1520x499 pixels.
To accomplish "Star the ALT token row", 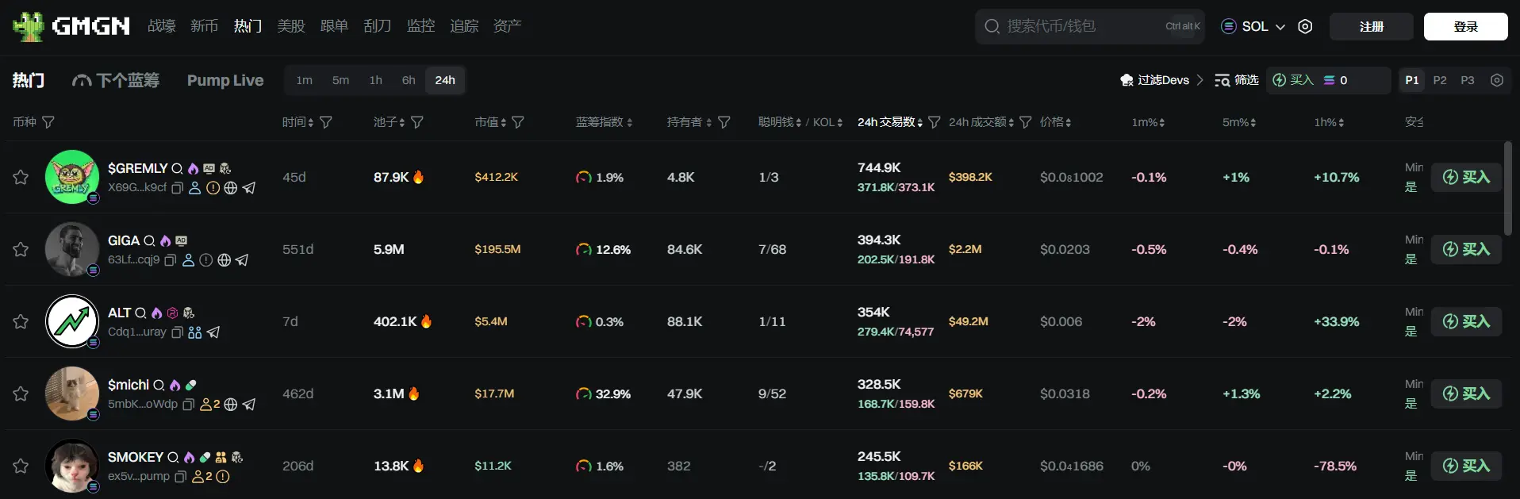I will [21, 321].
